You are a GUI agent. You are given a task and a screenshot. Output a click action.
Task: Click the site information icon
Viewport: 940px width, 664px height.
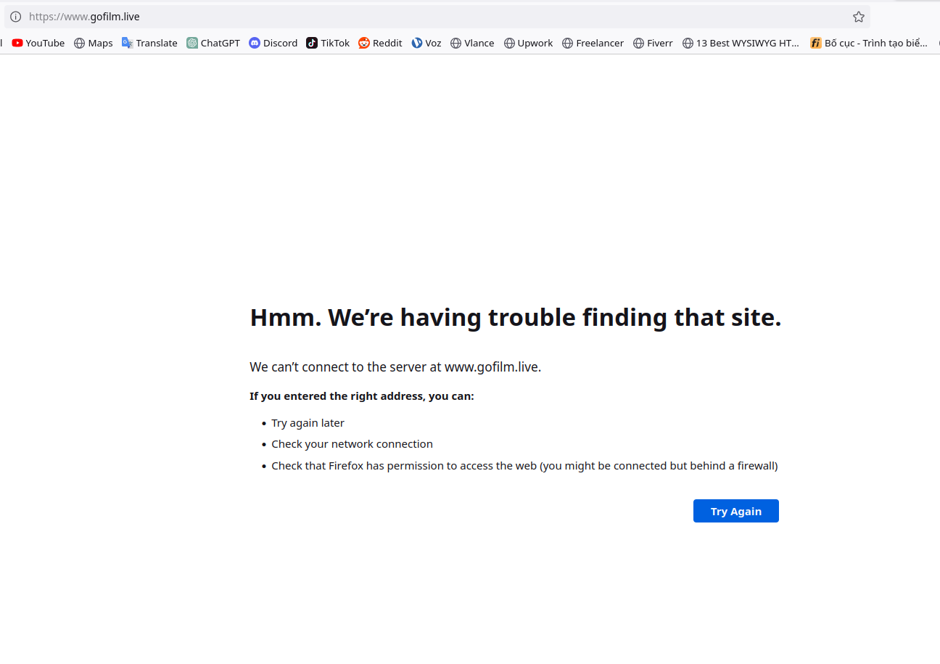coord(15,17)
